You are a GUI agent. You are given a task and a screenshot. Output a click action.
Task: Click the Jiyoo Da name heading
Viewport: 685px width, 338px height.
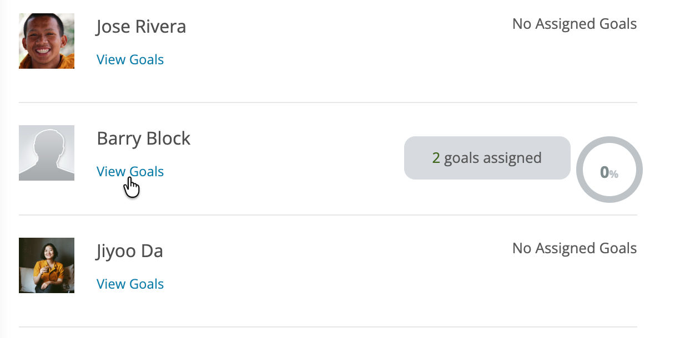(x=129, y=251)
